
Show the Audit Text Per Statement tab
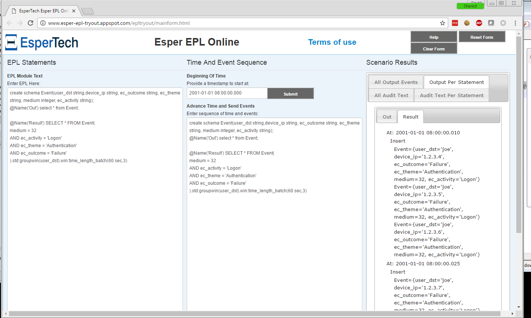(452, 96)
